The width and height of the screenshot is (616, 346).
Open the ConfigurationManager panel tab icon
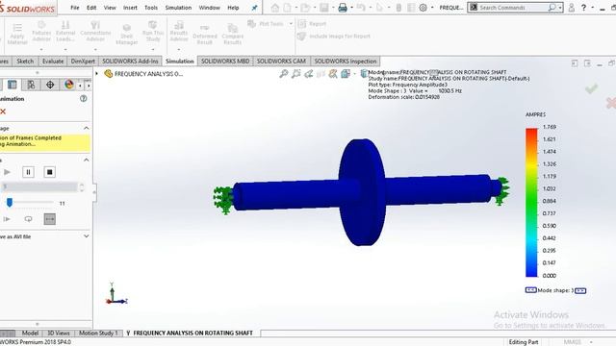click(31, 85)
